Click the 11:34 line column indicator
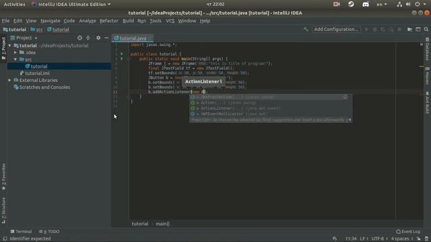 [x=351, y=239]
